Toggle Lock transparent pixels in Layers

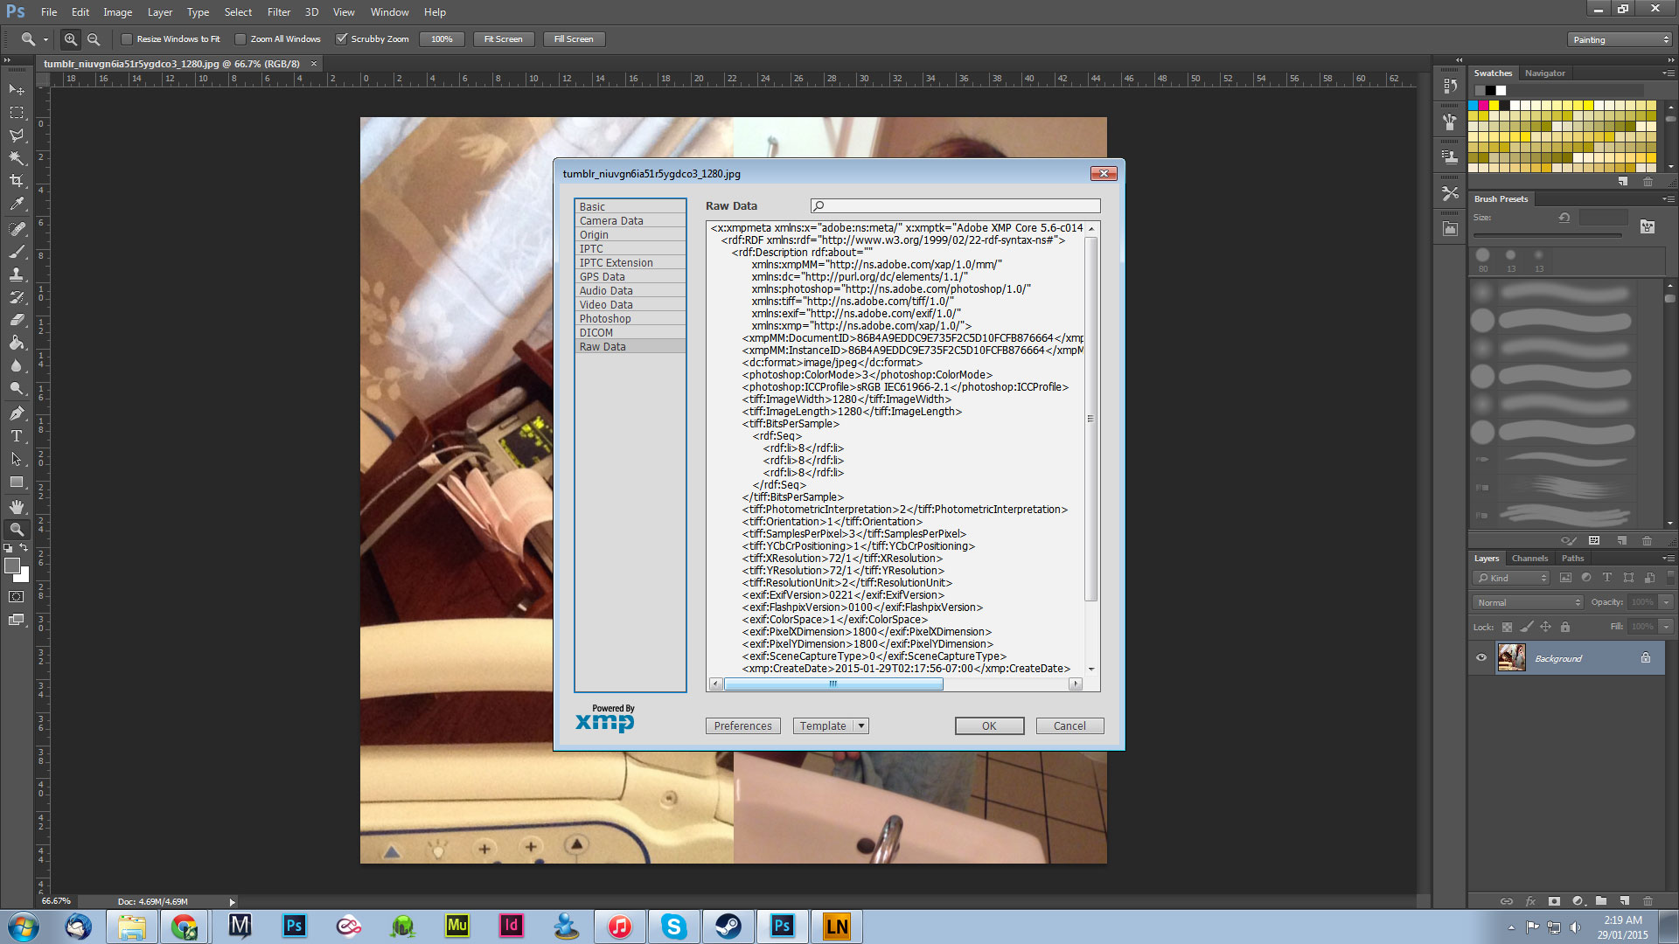pyautogui.click(x=1507, y=627)
